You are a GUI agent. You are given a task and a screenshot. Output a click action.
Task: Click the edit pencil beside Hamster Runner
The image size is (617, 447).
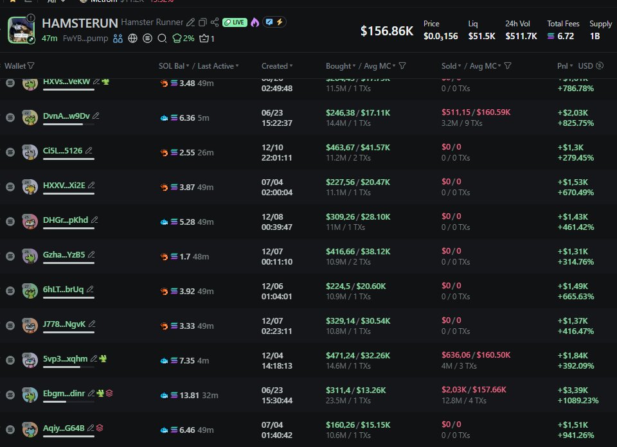coord(190,22)
